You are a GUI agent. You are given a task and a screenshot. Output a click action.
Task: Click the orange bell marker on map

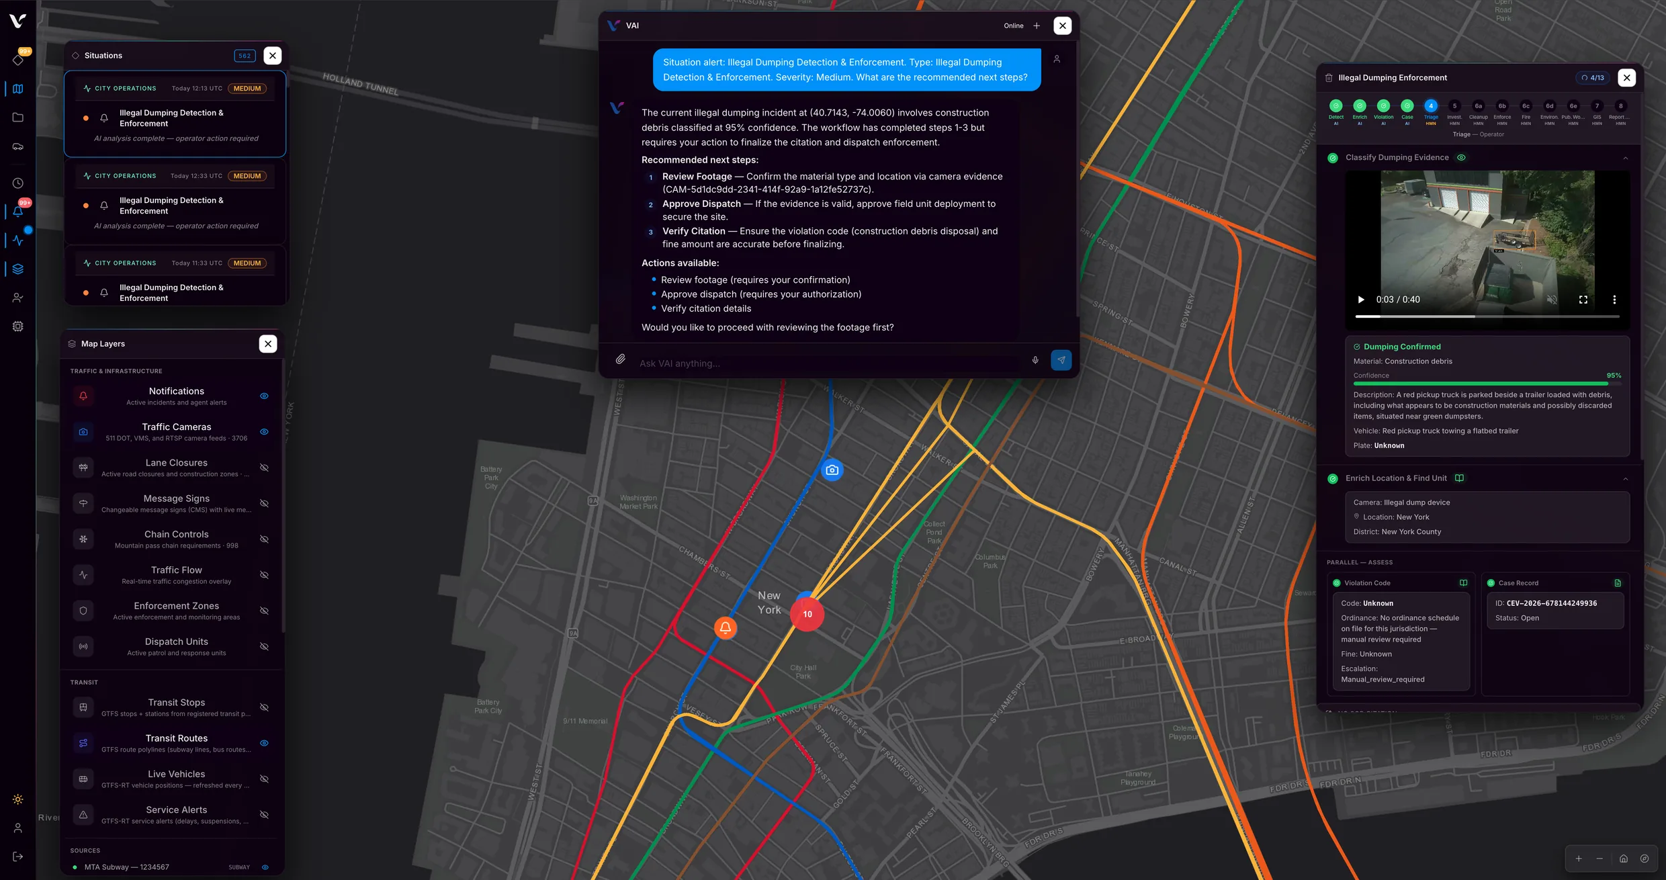[x=726, y=628]
